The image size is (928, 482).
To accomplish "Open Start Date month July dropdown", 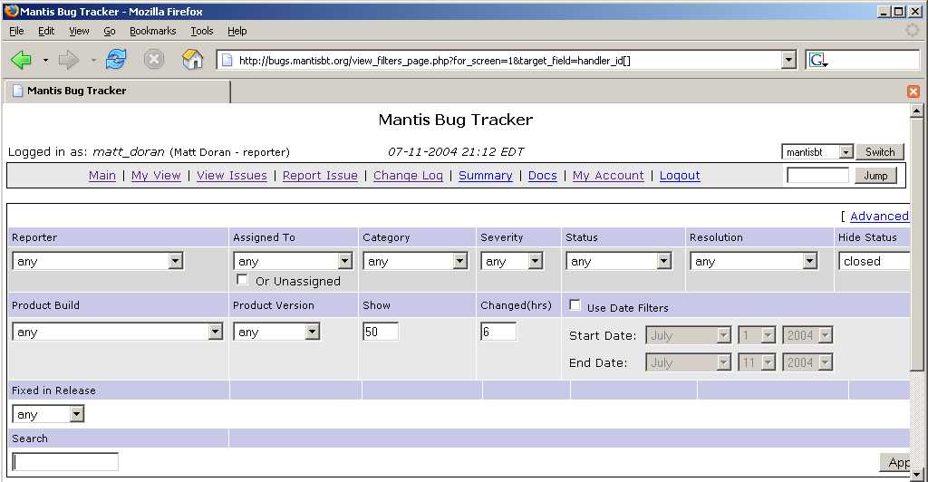I will pos(689,335).
